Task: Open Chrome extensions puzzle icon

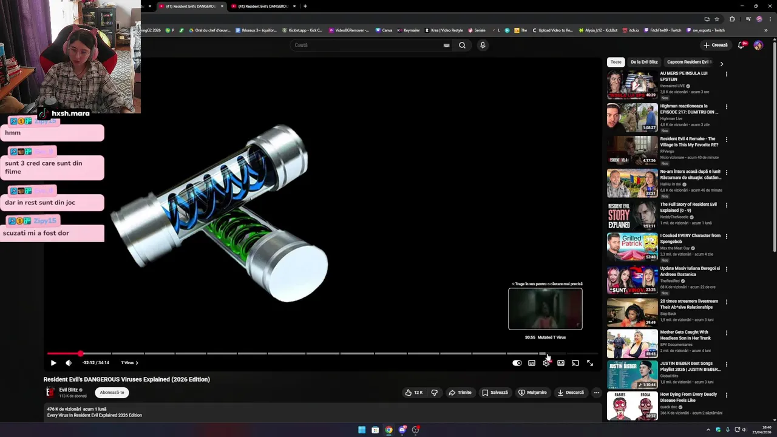Action: pos(732,19)
